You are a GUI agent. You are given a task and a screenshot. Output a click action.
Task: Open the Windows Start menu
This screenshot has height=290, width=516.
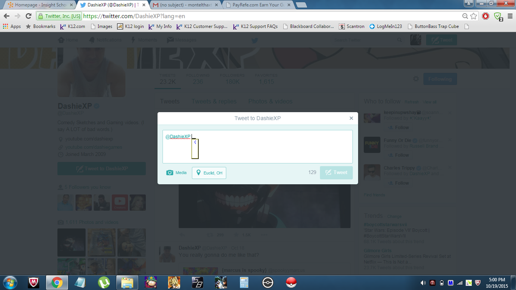[x=9, y=282]
